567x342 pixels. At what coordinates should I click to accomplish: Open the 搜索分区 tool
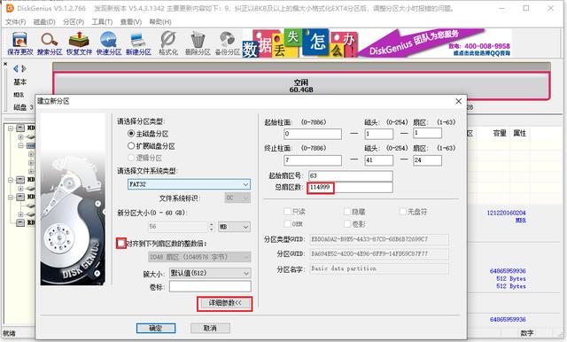click(50, 43)
